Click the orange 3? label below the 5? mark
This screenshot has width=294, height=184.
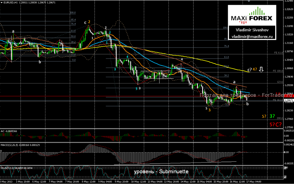pyautogui.click(x=272, y=115)
